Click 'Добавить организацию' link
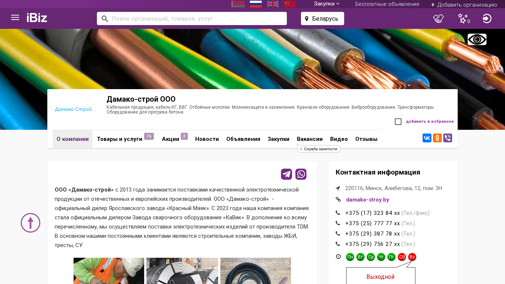Image resolution: width=505 pixels, height=284 pixels. tap(464, 4)
